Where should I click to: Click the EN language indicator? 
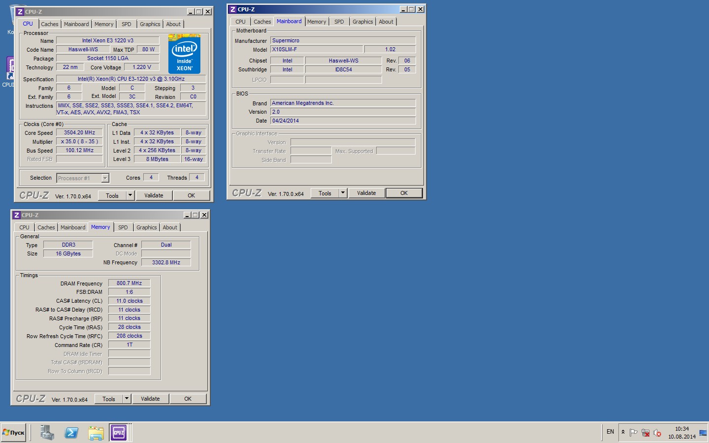(x=610, y=432)
